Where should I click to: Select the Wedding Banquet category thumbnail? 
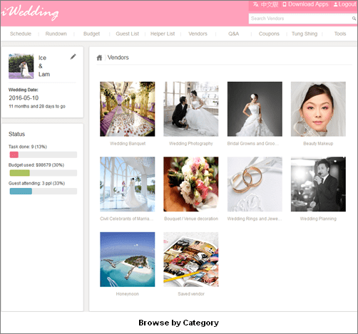click(x=128, y=109)
